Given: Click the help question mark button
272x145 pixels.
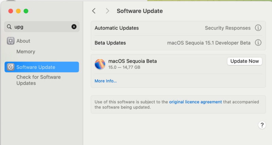Looking at the screenshot, I should [262, 125].
